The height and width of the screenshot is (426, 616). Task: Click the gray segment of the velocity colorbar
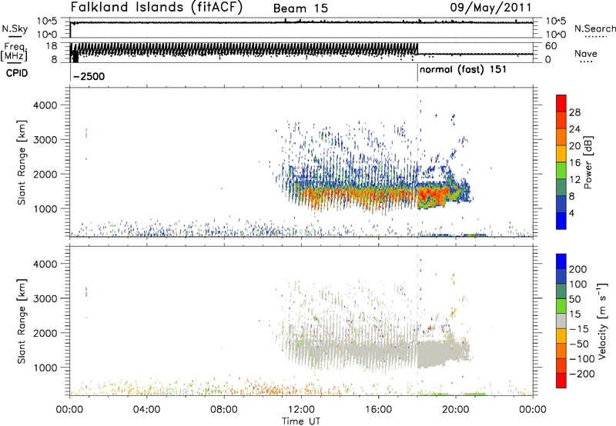point(561,321)
